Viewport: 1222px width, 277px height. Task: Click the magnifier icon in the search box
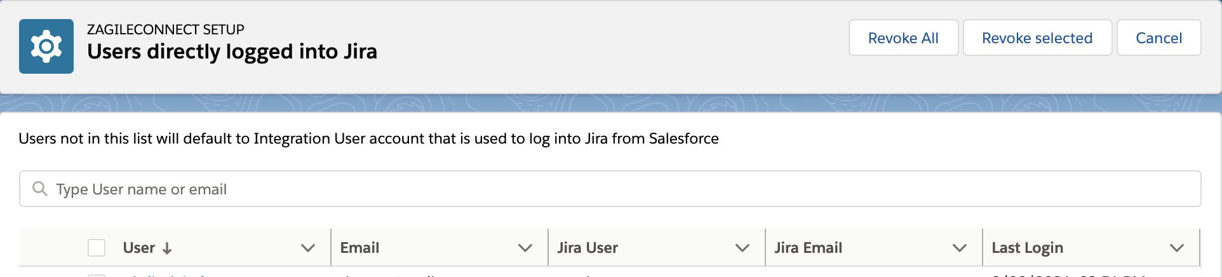tap(39, 189)
